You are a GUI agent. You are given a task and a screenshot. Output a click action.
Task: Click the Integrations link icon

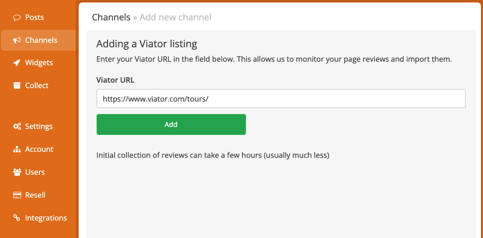(16, 218)
